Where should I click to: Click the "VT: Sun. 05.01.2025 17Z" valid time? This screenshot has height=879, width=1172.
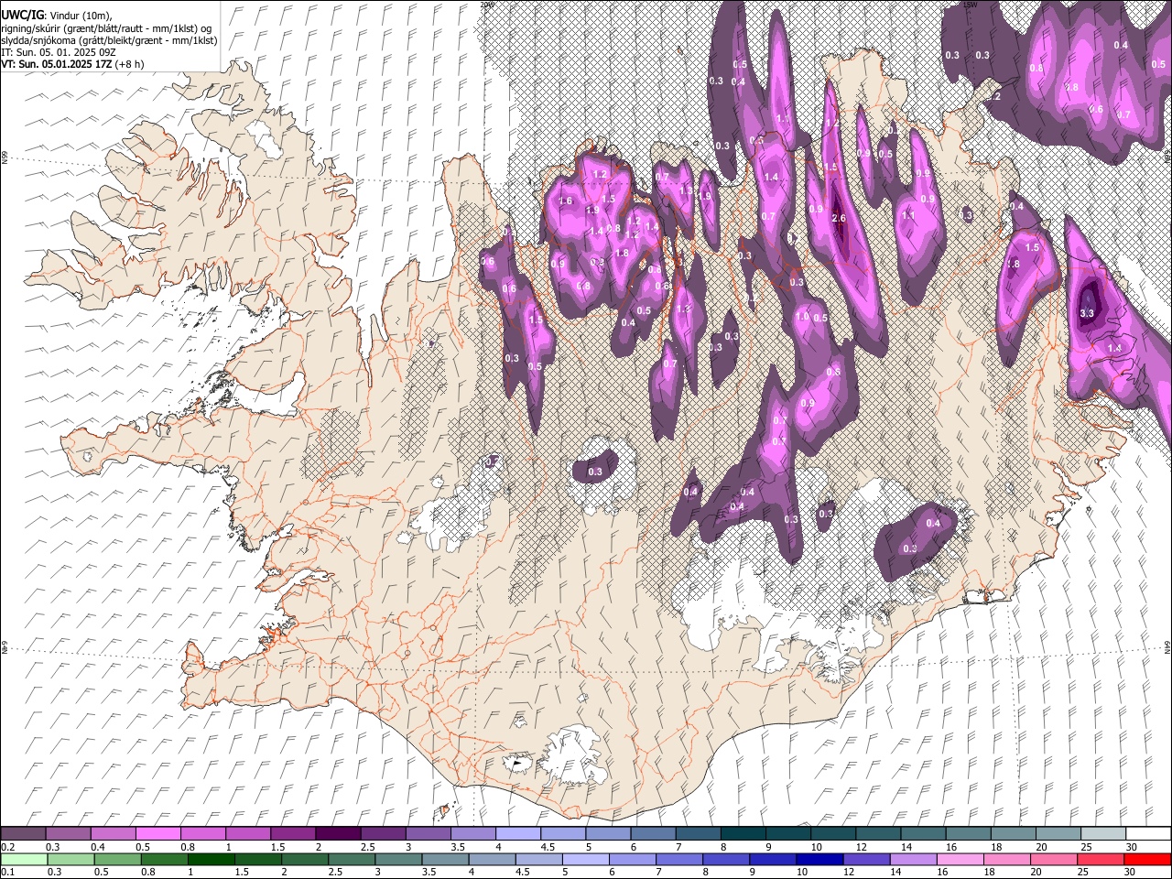(56, 64)
